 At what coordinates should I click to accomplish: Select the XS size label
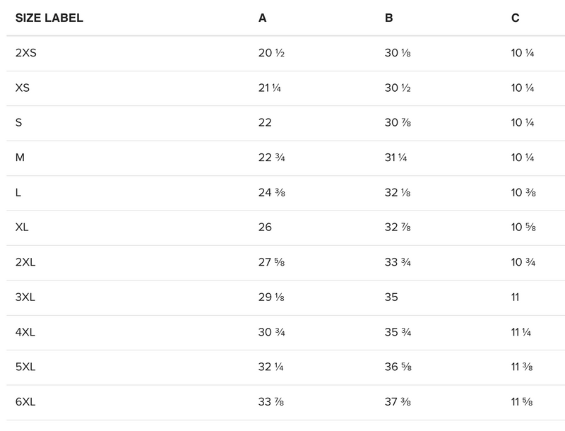(x=22, y=88)
